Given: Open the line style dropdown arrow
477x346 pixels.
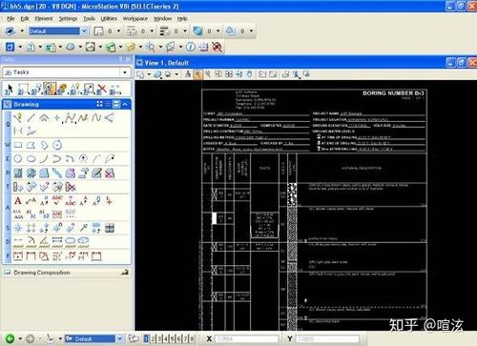Looking at the screenshot, I should [x=152, y=31].
